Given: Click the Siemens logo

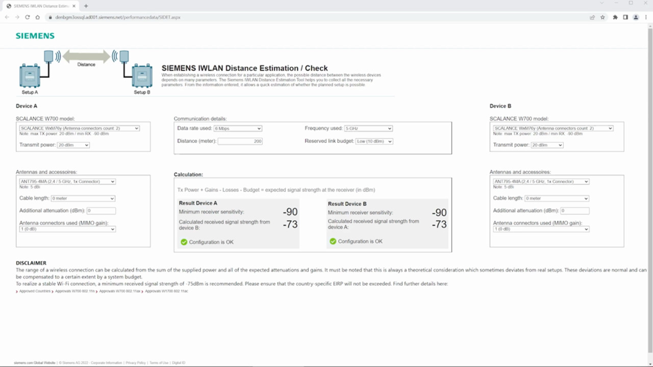Looking at the screenshot, I should pyautogui.click(x=35, y=36).
